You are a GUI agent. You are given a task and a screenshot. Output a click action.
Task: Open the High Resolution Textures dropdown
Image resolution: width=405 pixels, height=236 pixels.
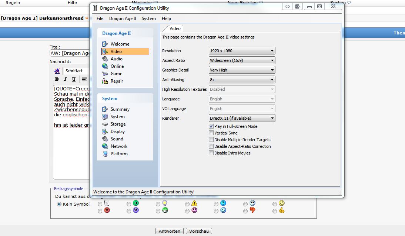(x=242, y=89)
